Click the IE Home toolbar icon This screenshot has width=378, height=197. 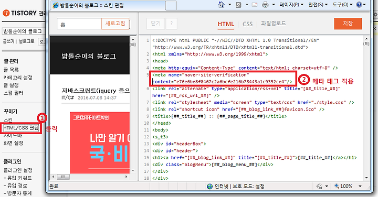coord(222,5)
